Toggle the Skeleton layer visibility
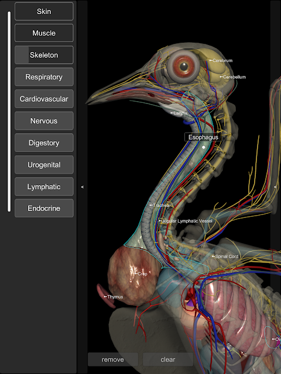 click(44, 55)
